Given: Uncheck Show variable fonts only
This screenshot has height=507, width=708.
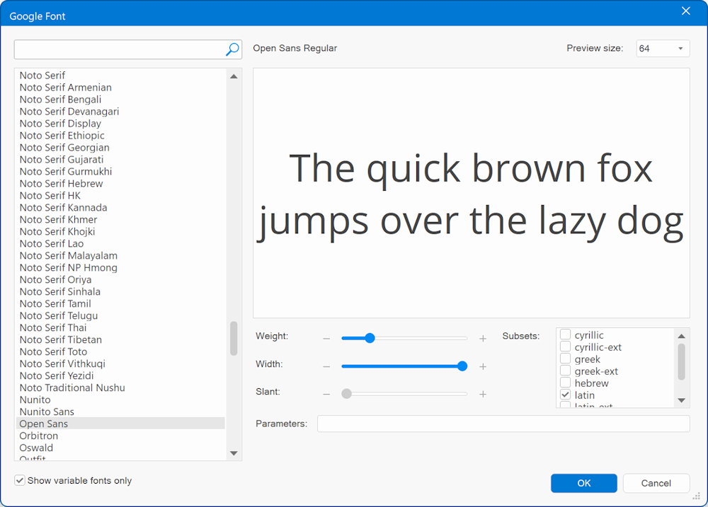Looking at the screenshot, I should click(x=20, y=481).
